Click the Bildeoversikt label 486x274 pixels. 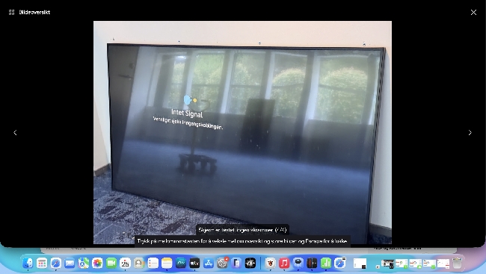(34, 13)
